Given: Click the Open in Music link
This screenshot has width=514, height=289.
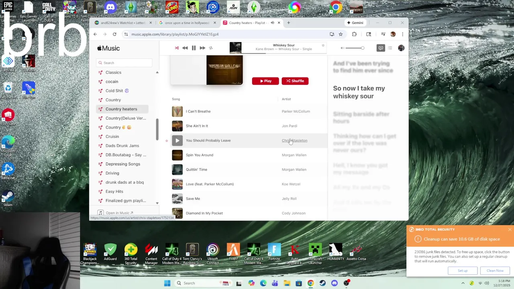Looking at the screenshot, I should pos(119,213).
